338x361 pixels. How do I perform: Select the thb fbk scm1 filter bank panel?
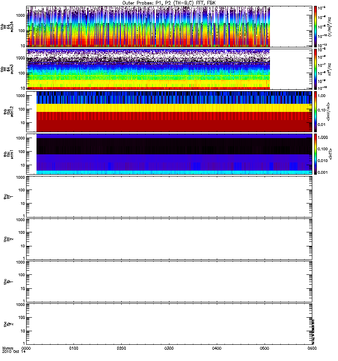coord(169,154)
